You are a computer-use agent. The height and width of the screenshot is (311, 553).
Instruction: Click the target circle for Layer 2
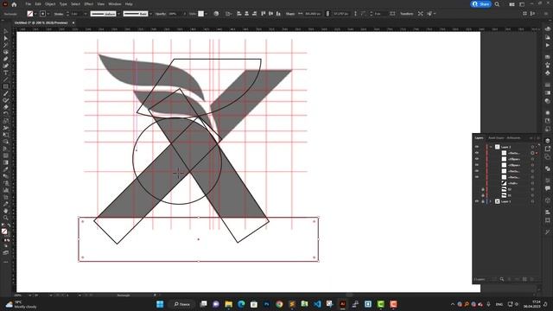[532, 147]
